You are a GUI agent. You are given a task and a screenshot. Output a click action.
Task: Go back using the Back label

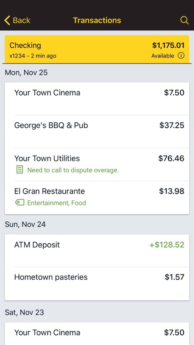(x=21, y=20)
